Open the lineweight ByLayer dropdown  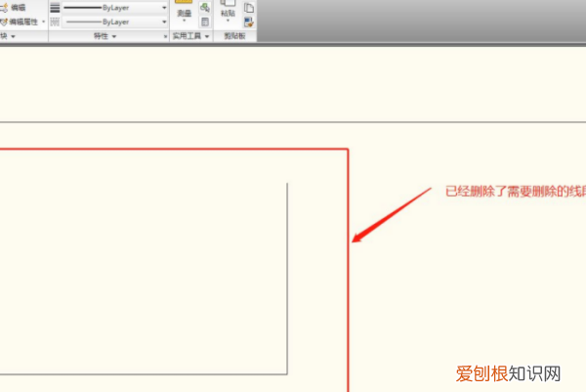164,7
